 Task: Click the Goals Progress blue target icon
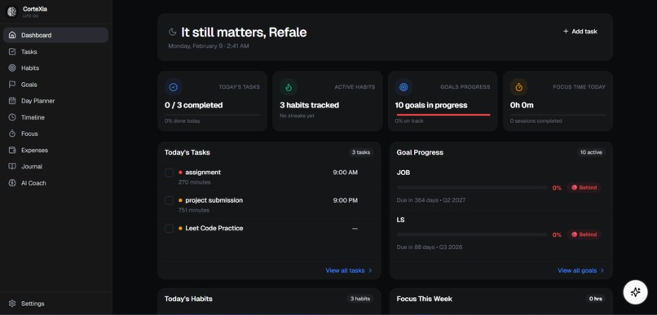(403, 87)
